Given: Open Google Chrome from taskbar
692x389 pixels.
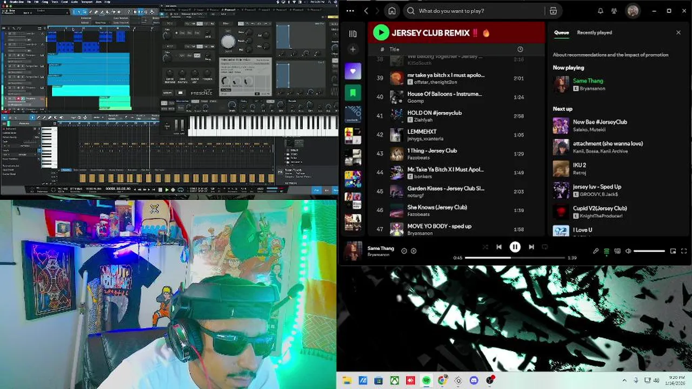Looking at the screenshot, I should [x=442, y=380].
